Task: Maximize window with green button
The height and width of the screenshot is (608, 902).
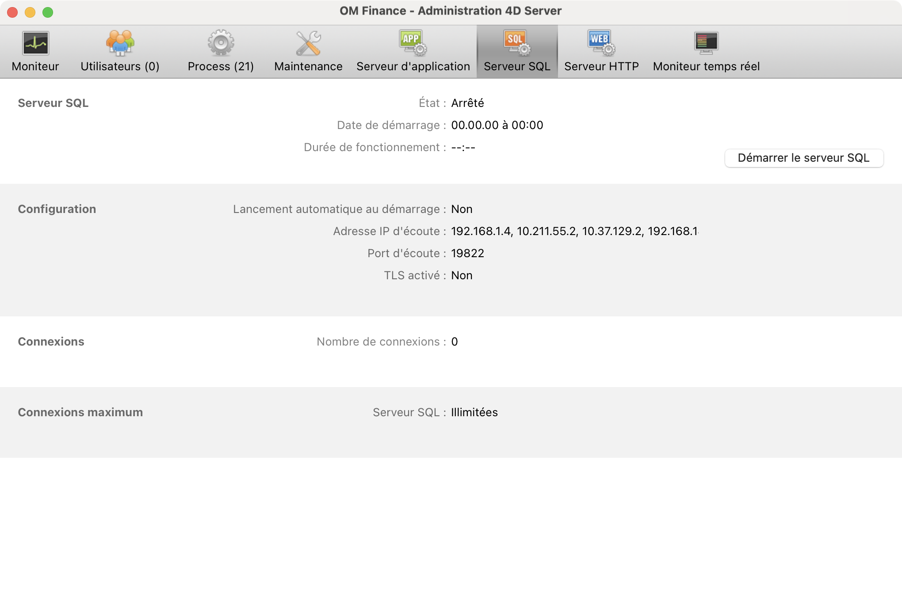Action: click(x=48, y=12)
